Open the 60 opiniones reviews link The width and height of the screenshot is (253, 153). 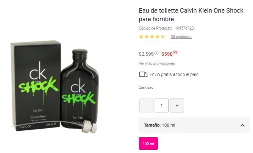(x=182, y=37)
